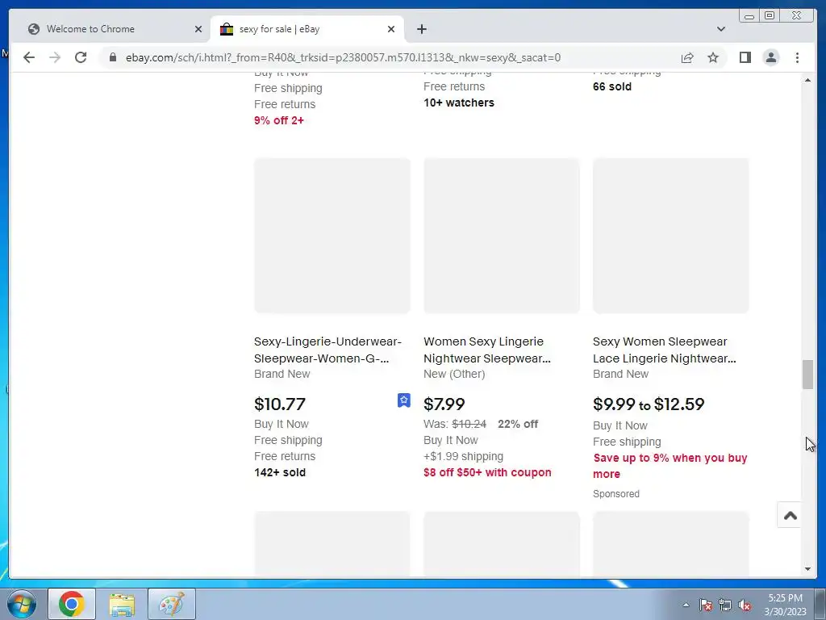Reload the eBay page
Image resolution: width=826 pixels, height=620 pixels.
(81, 57)
